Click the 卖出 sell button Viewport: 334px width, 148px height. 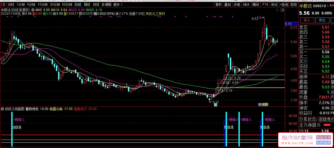tap(322, 20)
